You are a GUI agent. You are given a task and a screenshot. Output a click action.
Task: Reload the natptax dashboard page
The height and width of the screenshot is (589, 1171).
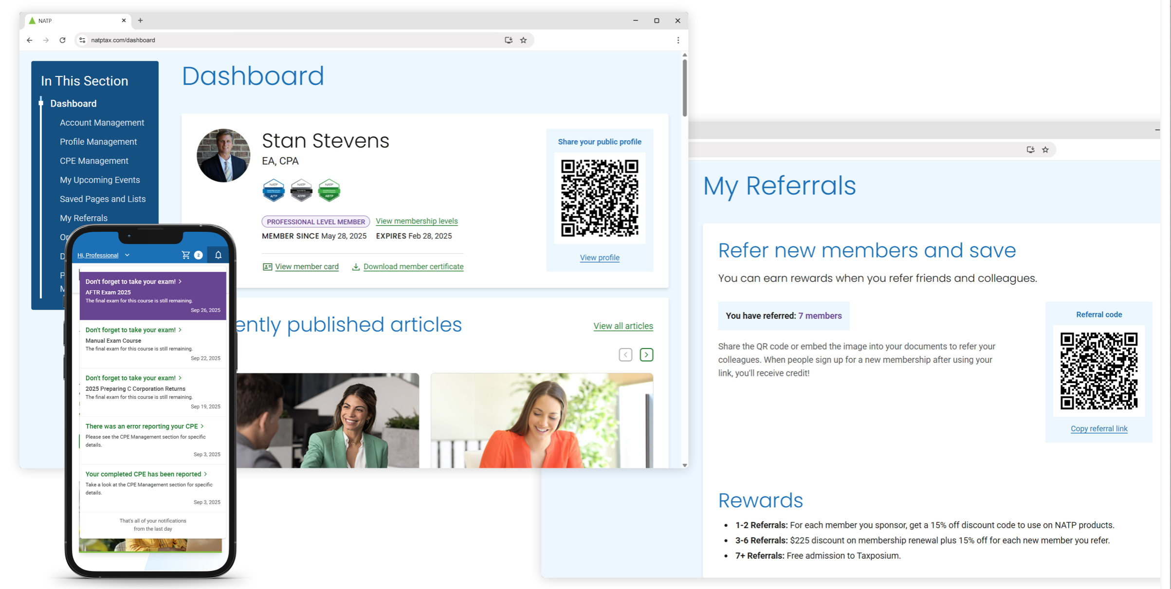tap(62, 40)
